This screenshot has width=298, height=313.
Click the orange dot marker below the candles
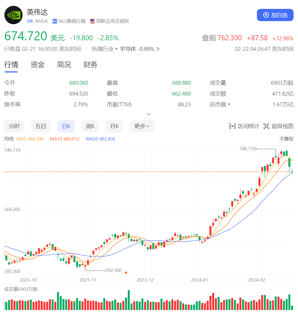point(126,272)
